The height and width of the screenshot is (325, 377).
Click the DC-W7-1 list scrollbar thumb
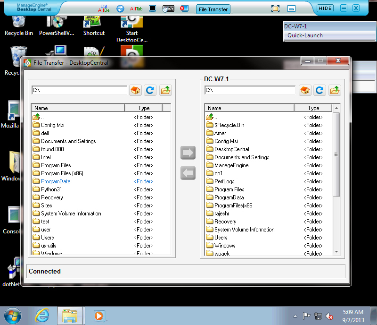[336, 154]
